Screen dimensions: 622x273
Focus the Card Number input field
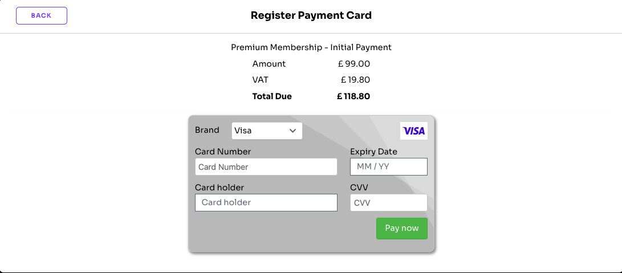266,167
